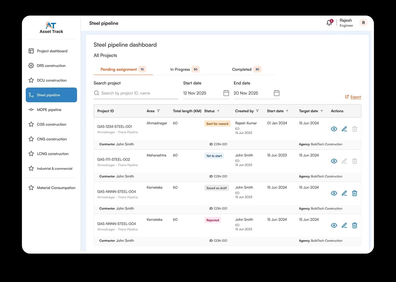
Task: Click the Ahmadnagar area cell
Action: [x=157, y=123]
